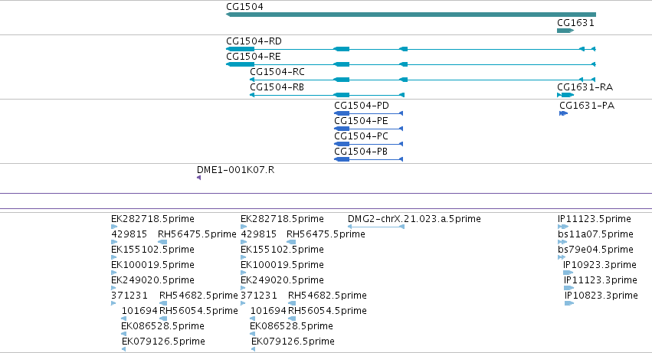This screenshot has height=353, width=652.
Task: Select the arrow glyph under IP11123.5prime
Action: (562, 227)
